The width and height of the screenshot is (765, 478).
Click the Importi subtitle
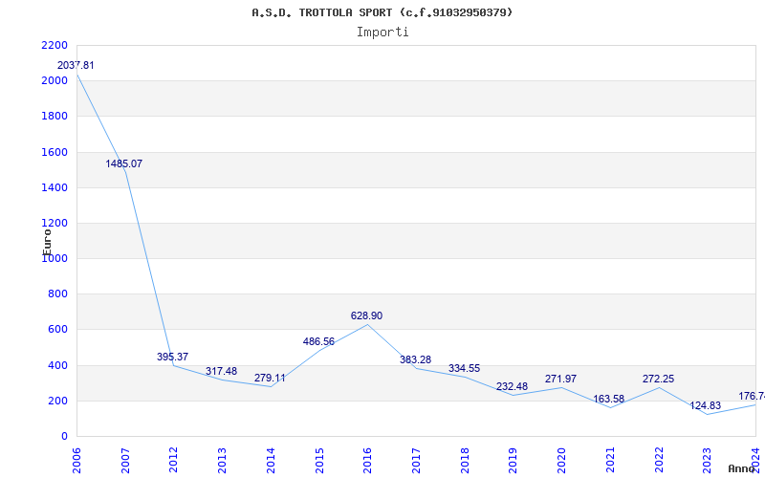tap(382, 33)
